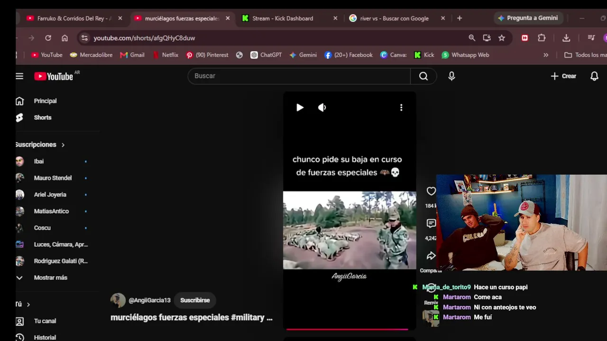Viewport: 607px width, 341px height.
Task: Open the Kick bookmark
Action: (x=424, y=55)
